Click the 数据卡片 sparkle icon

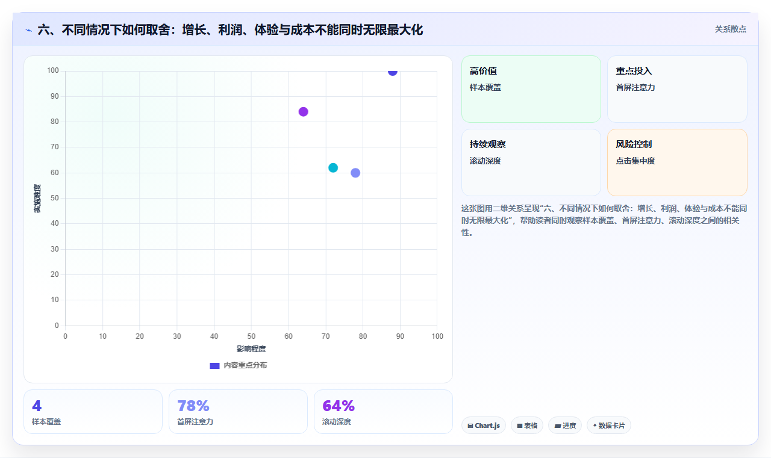[595, 426]
